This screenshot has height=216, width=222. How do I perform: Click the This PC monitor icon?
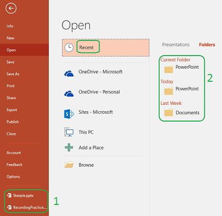click(x=69, y=132)
